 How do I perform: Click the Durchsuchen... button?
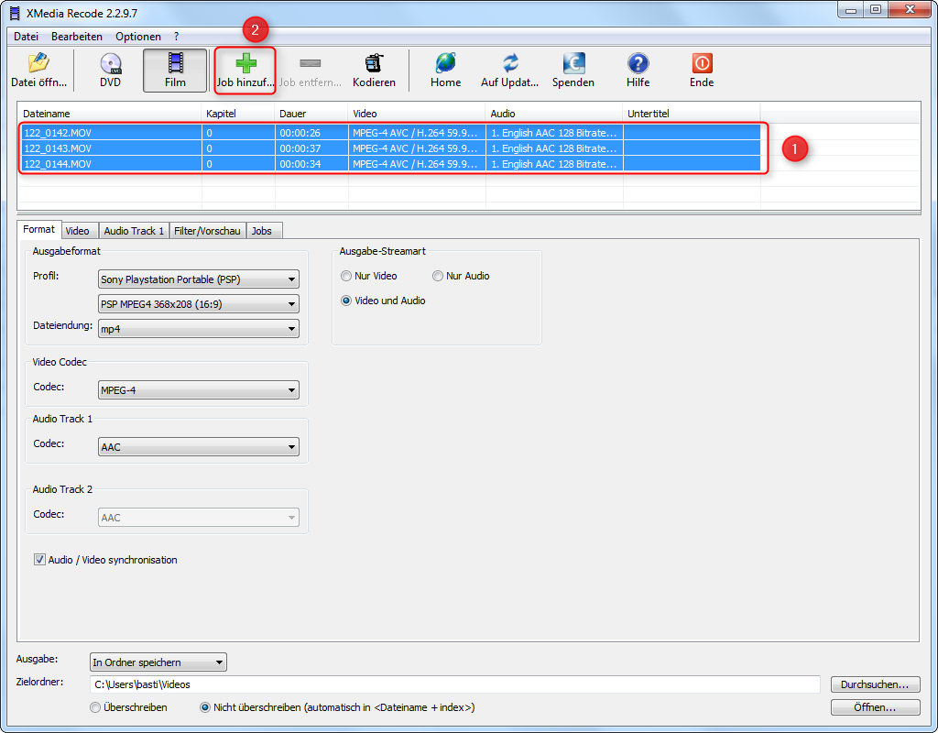[875, 684]
